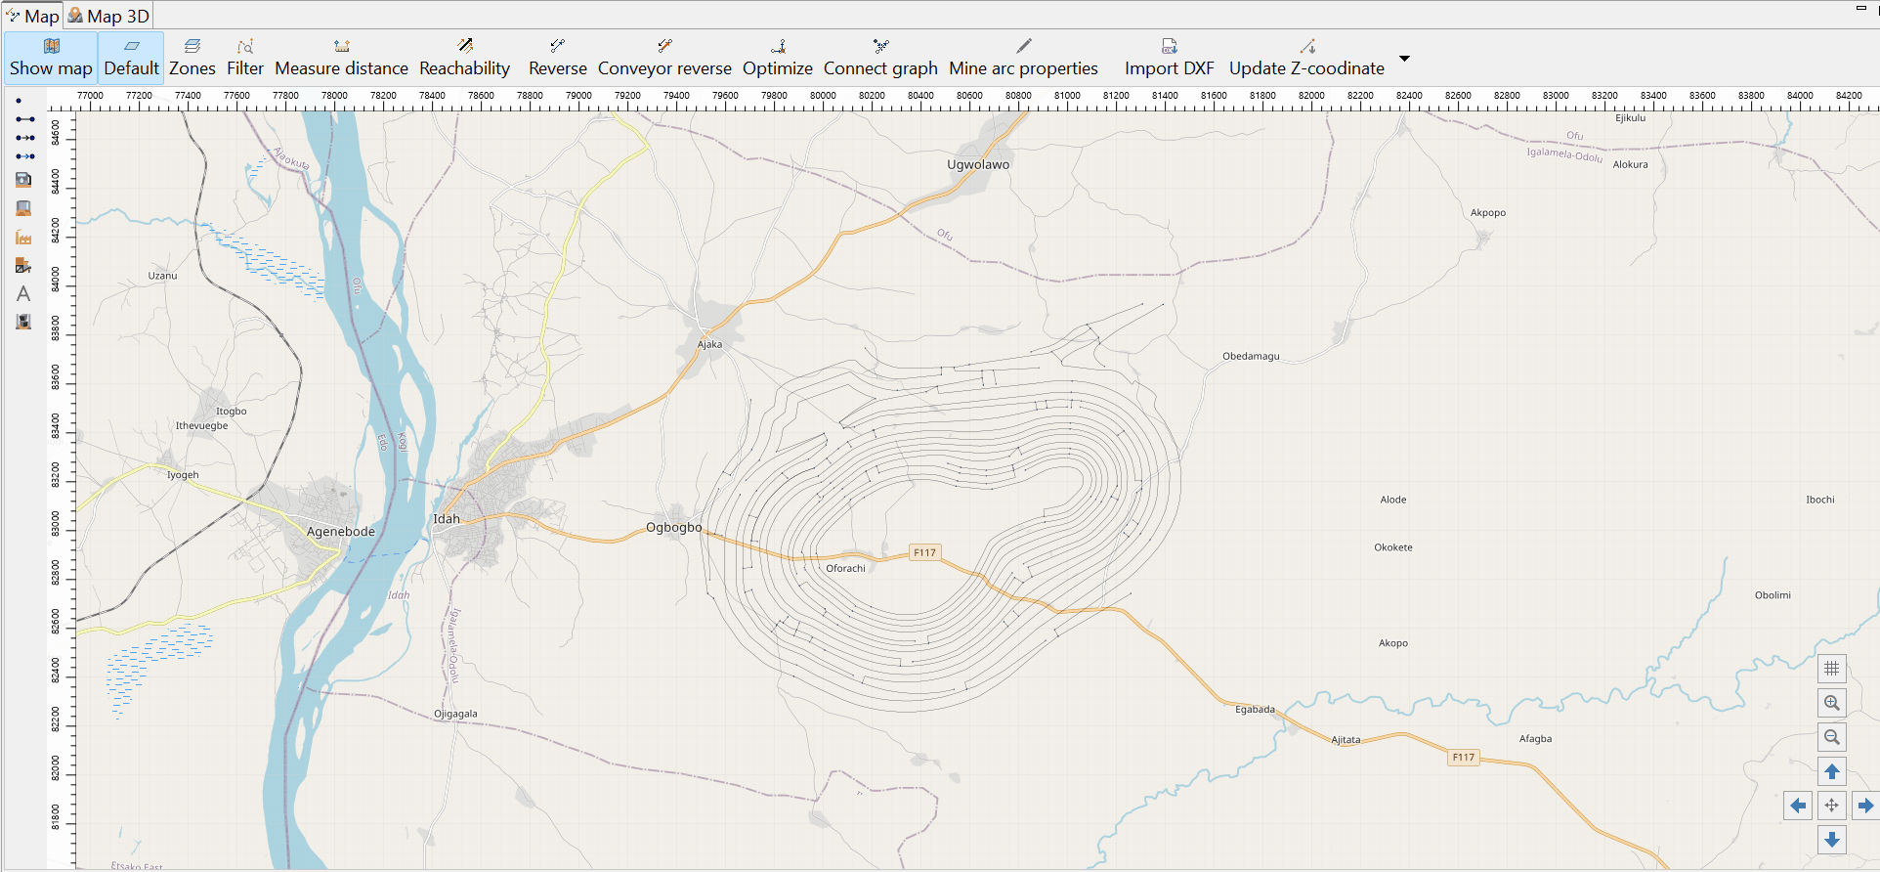The image size is (1880, 872).
Task: Click the 80000 mark on horizontal ruler
Action: click(823, 96)
